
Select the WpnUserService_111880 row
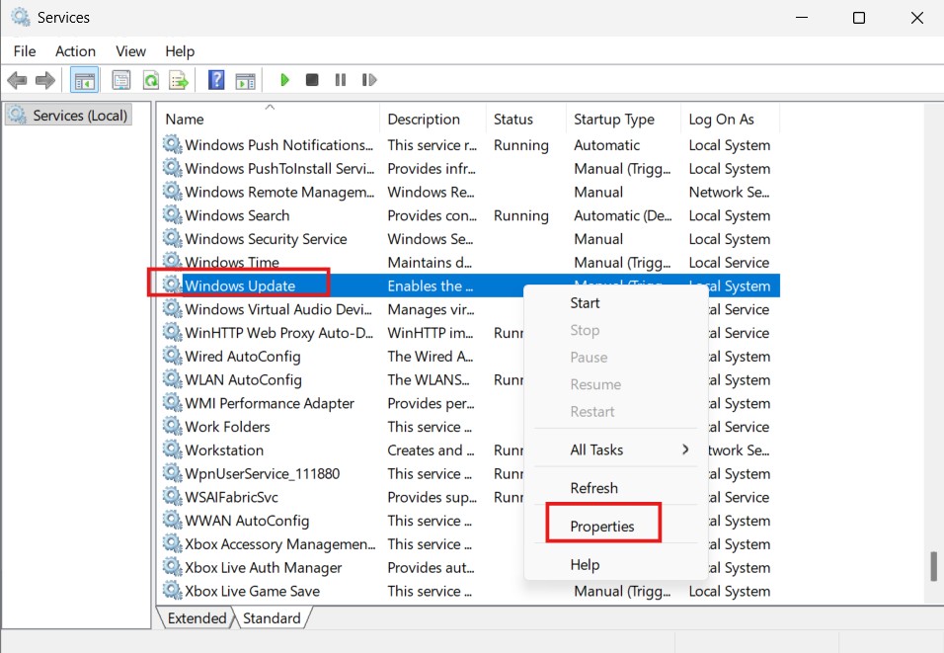pyautogui.click(x=342, y=474)
